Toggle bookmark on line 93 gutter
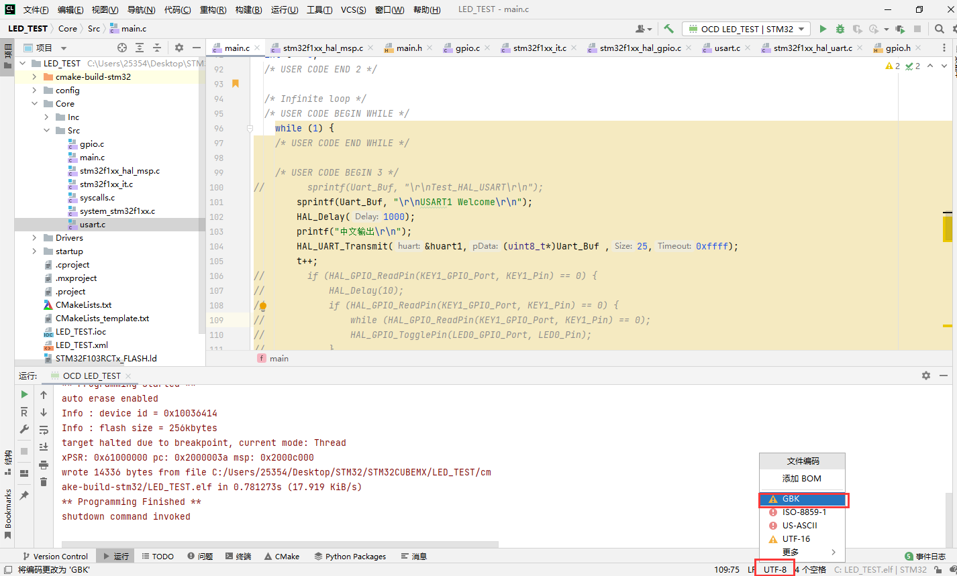Screen dimensions: 957x576 tap(236, 84)
